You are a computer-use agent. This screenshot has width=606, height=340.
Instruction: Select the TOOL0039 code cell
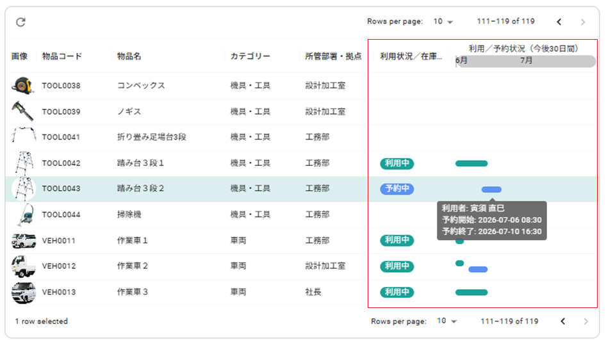[61, 111]
